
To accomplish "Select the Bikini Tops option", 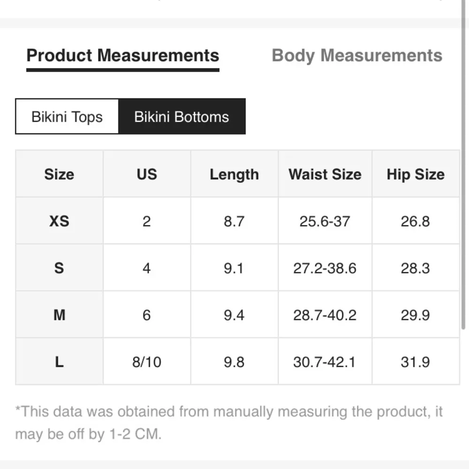I will [x=67, y=117].
